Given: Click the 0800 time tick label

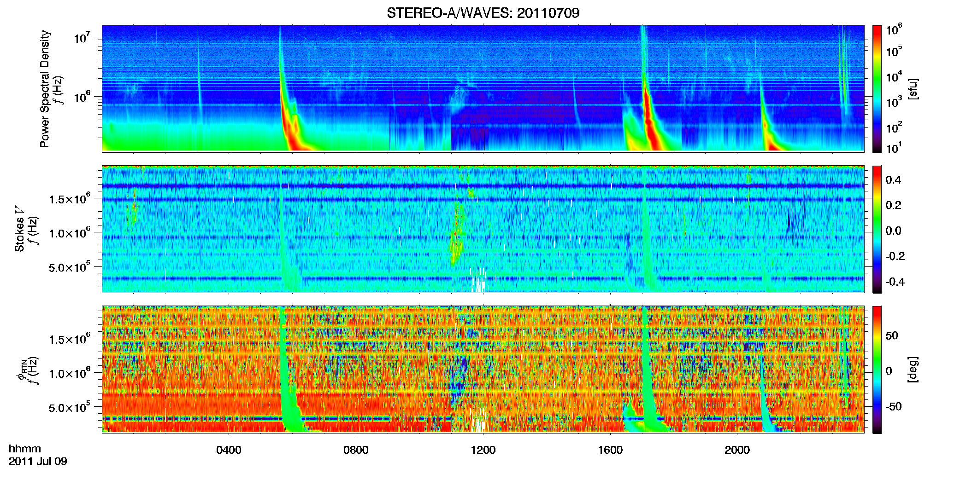Looking at the screenshot, I should pyautogui.click(x=356, y=450).
